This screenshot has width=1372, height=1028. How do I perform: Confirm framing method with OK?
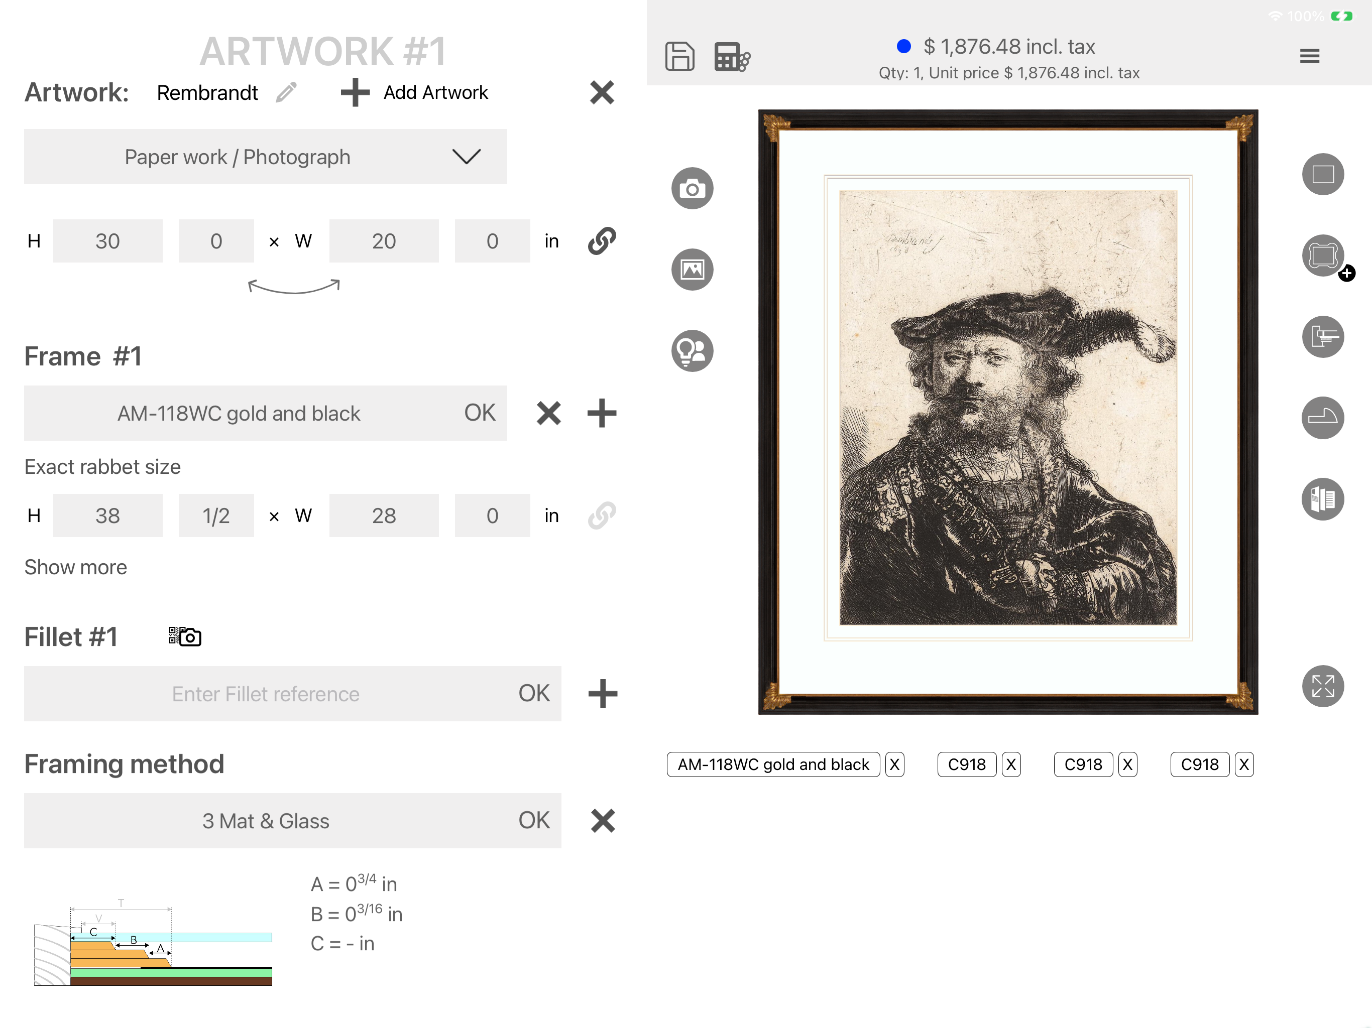point(534,820)
